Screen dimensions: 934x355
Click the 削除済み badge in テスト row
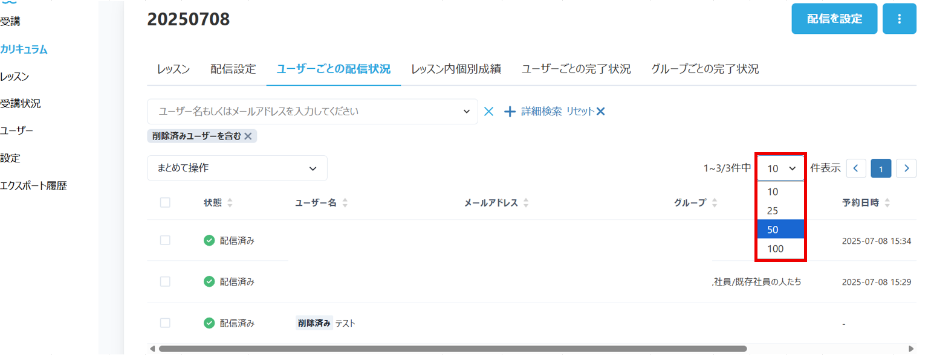(314, 323)
